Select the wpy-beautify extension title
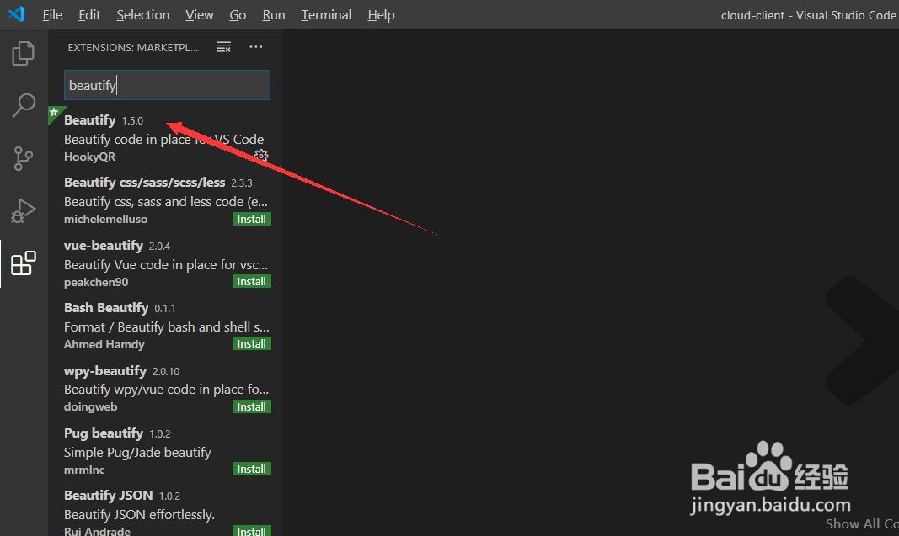Image resolution: width=899 pixels, height=536 pixels. click(x=105, y=371)
